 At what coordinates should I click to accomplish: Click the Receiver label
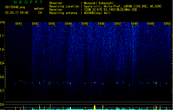tap(56, 10)
